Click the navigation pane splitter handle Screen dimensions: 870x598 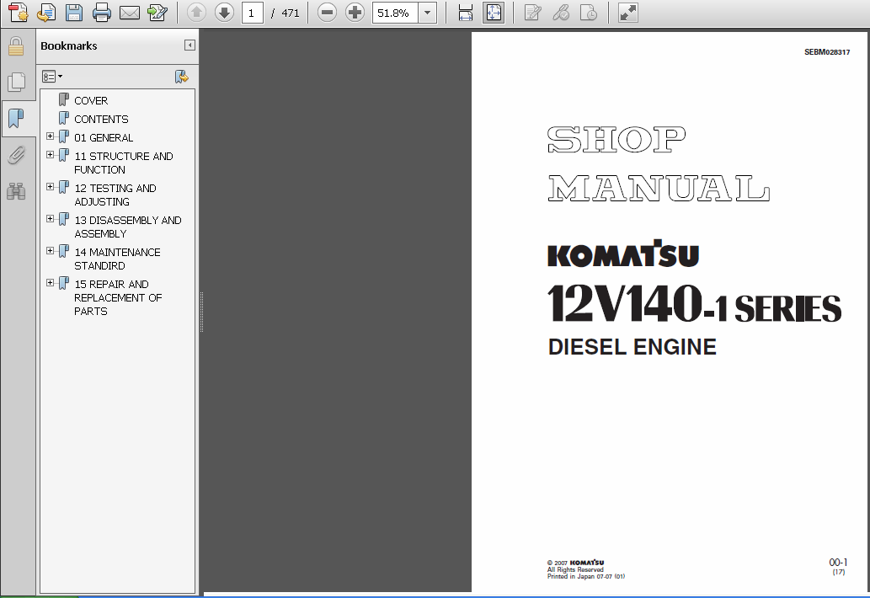coord(201,312)
